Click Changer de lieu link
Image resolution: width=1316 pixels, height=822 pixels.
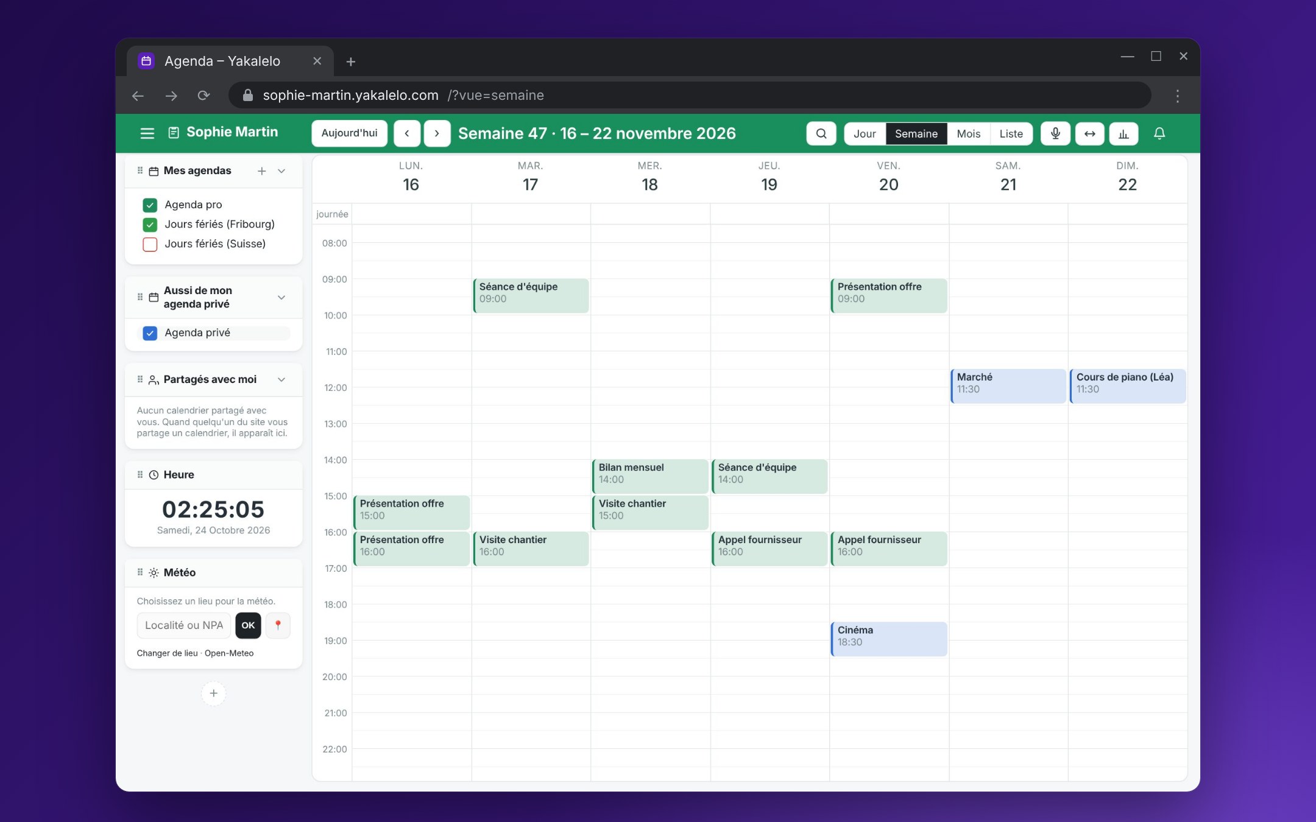[x=167, y=653]
